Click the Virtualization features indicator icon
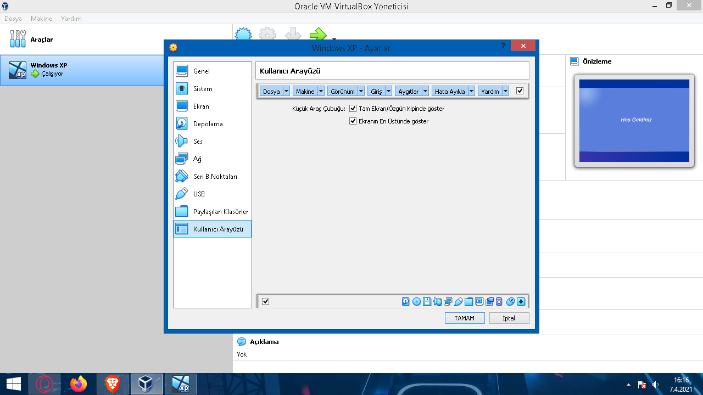The height and width of the screenshot is (395, 703). point(499,301)
